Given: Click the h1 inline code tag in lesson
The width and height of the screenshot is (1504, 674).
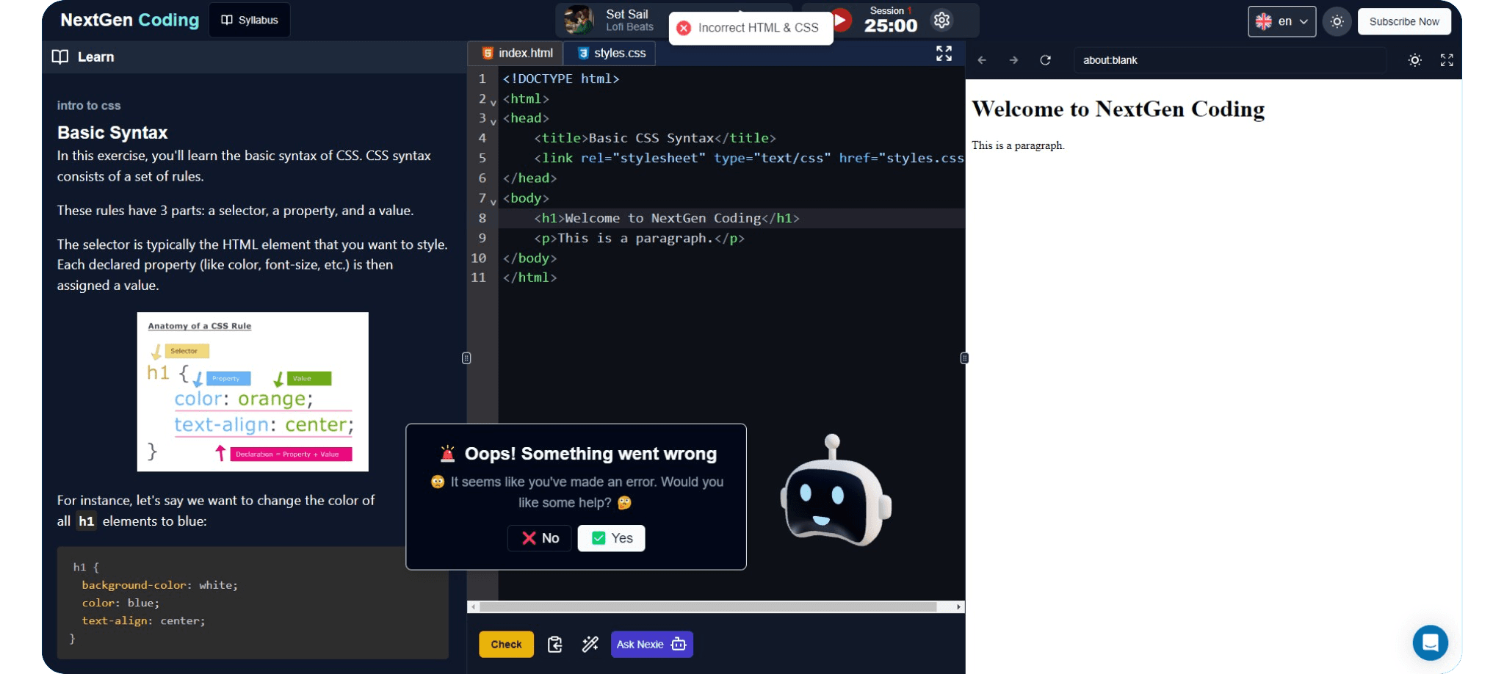Looking at the screenshot, I should [x=87, y=521].
